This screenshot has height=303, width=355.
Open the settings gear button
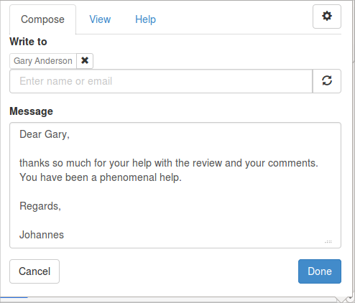[327, 17]
